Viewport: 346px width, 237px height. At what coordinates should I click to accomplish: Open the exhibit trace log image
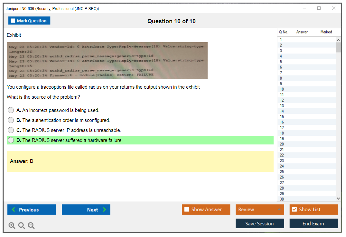107,60
